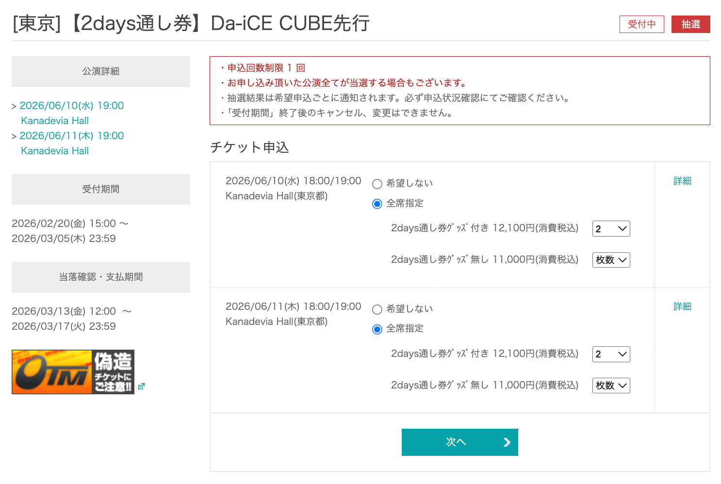Click 詳細 link for the 06/10 performance
This screenshot has height=484, width=721.
682,181
